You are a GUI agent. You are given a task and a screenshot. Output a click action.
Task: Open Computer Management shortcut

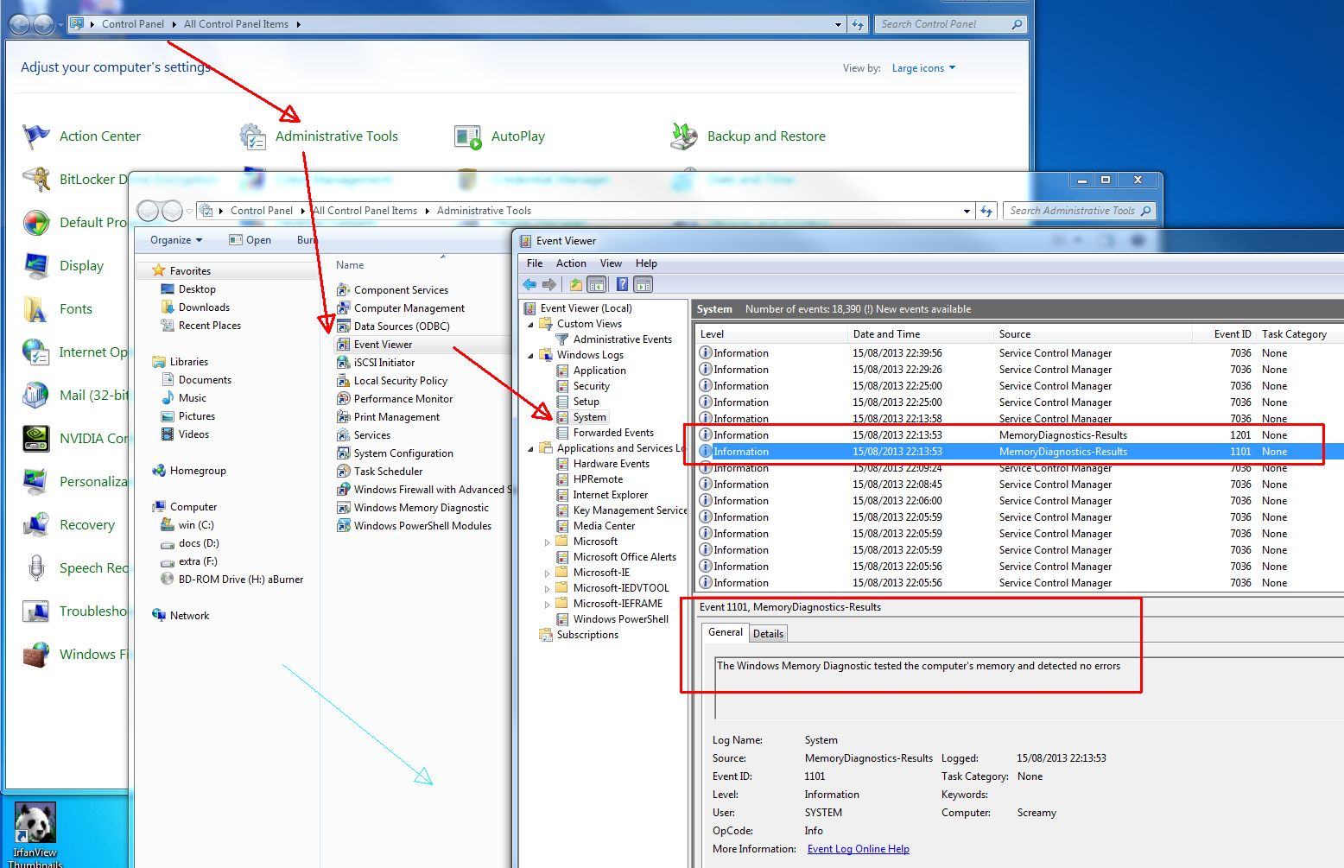coord(409,308)
